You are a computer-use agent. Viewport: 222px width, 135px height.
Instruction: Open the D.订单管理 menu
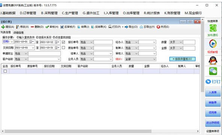click(28, 13)
